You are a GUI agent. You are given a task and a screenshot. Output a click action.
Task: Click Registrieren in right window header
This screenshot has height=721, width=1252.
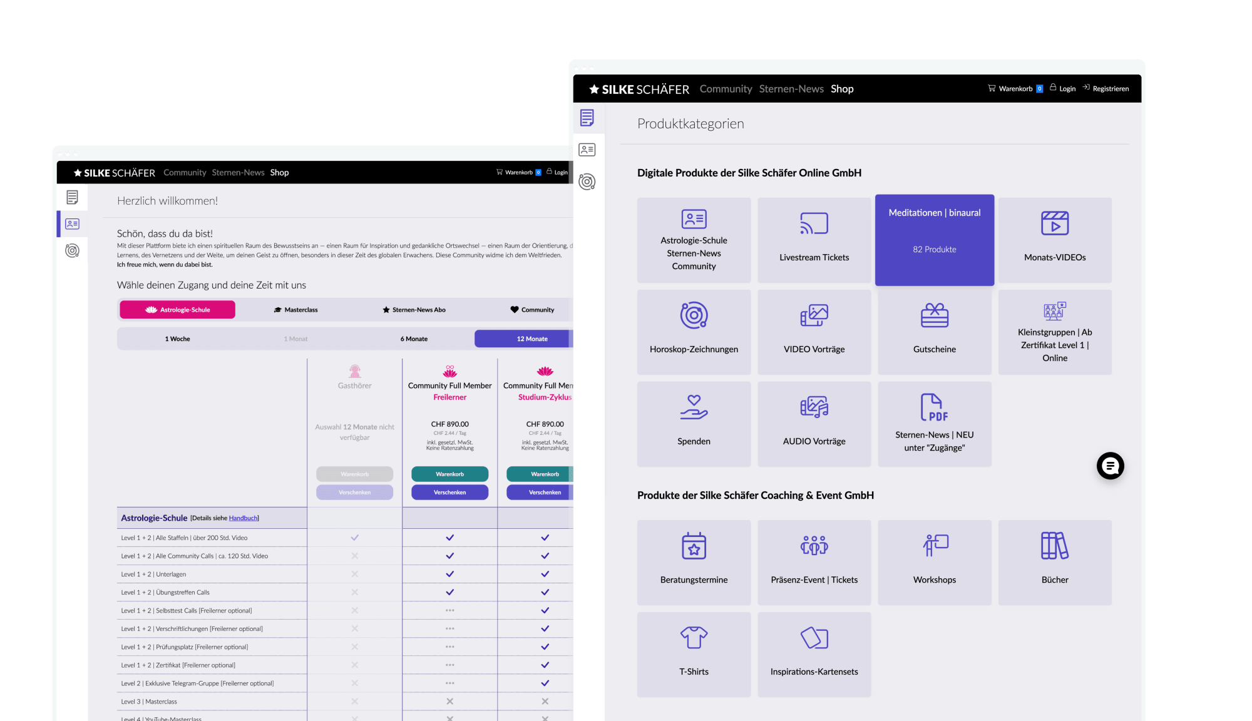point(1106,88)
